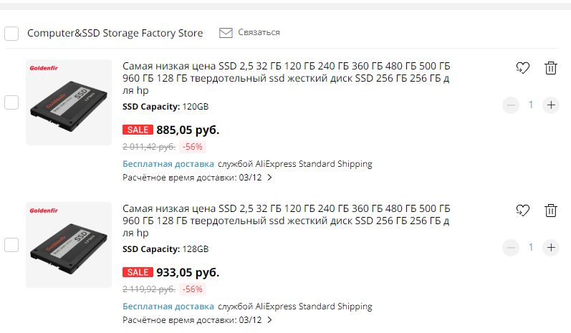Expand delivery time for 120GB SSD

(x=269, y=178)
